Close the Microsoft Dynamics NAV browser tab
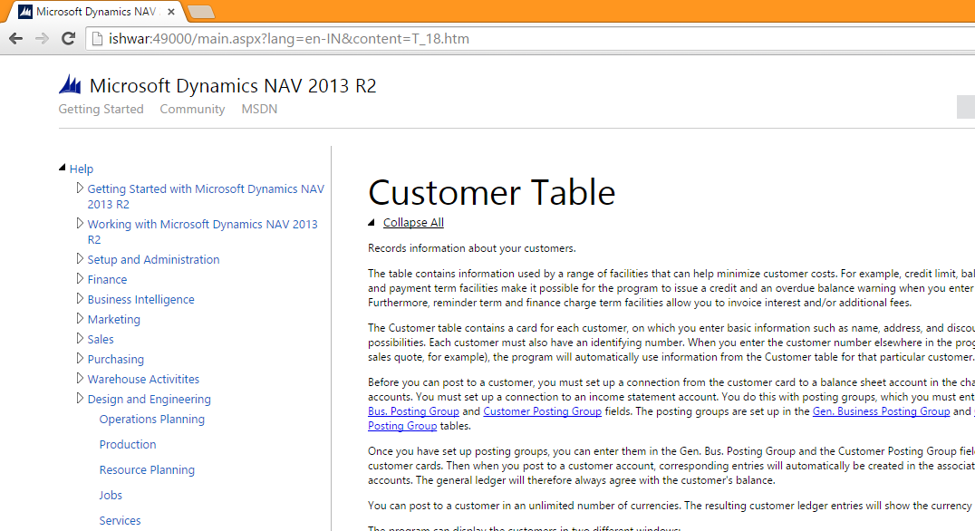Viewport: 975px width, 531px height. (x=171, y=12)
